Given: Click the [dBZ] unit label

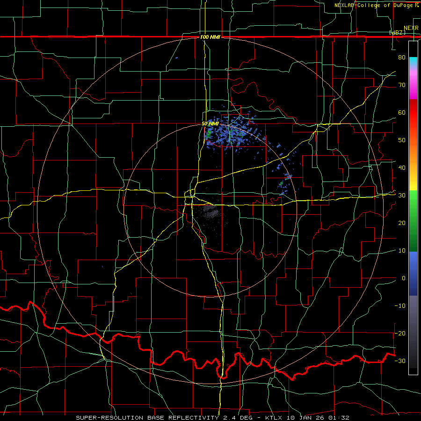Looking at the screenshot, I should click(x=397, y=32).
